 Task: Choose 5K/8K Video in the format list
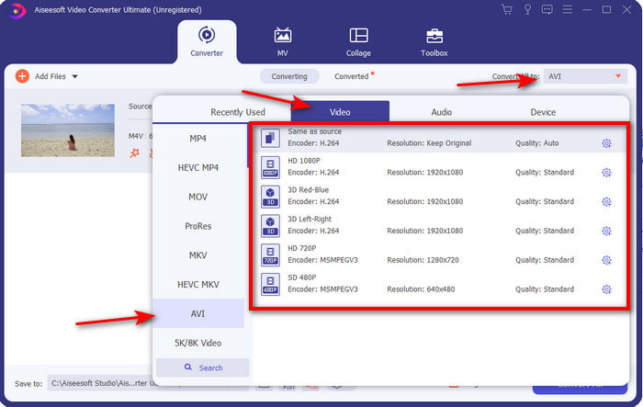198,343
